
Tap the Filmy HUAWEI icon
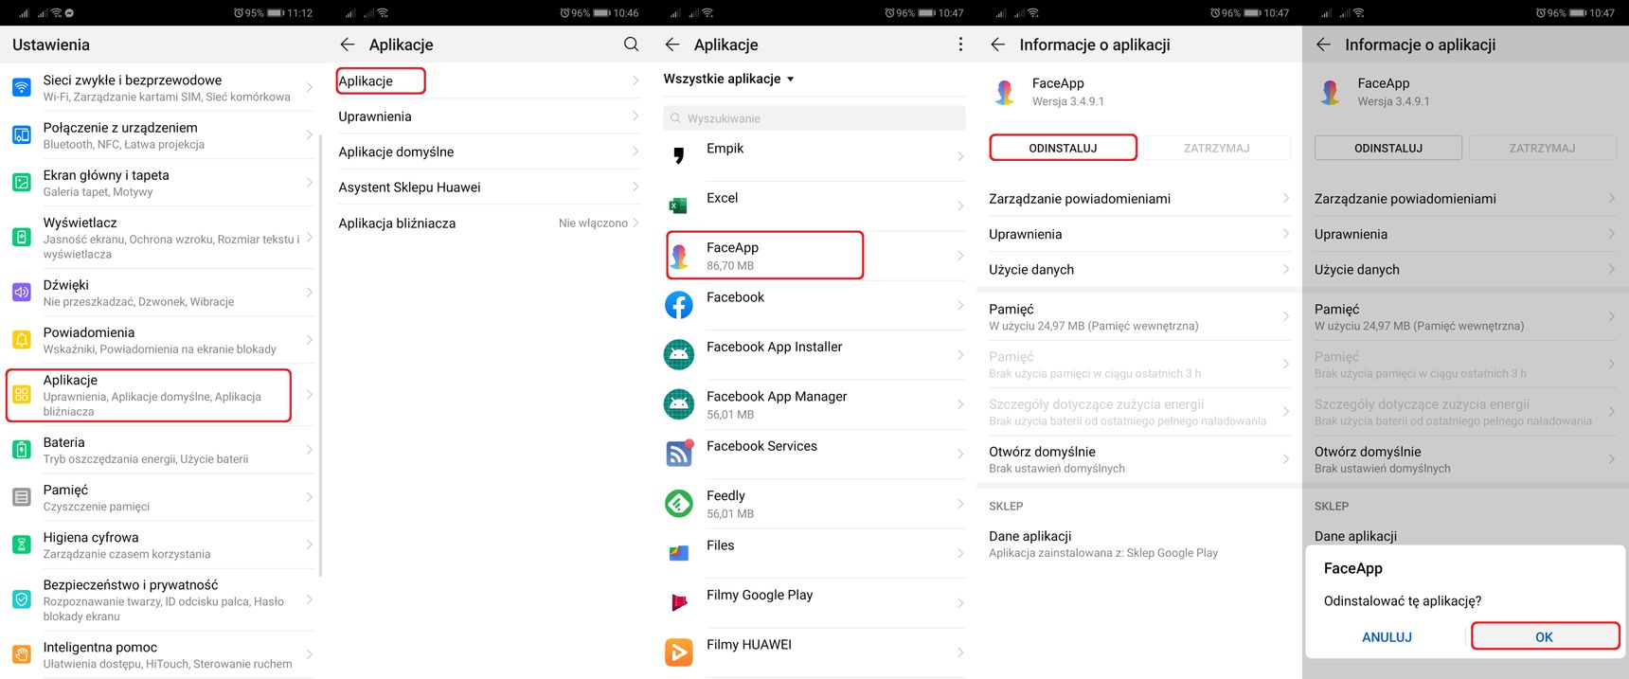[x=678, y=652]
